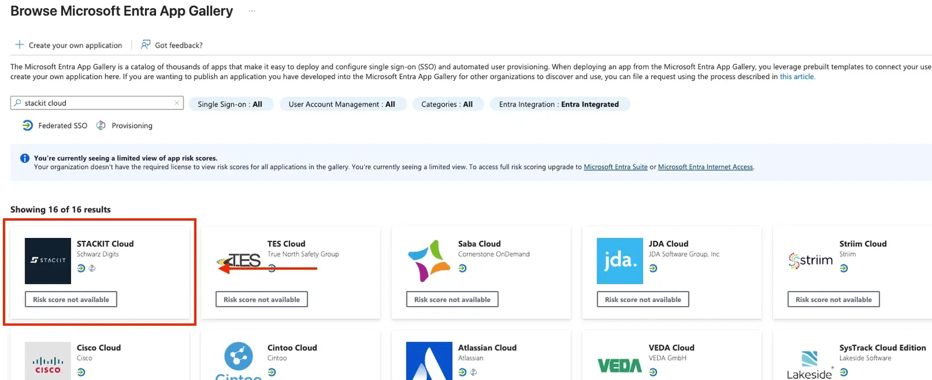Image resolution: width=932 pixels, height=380 pixels.
Task: Open the Lakeside logo
Action: [x=810, y=365]
